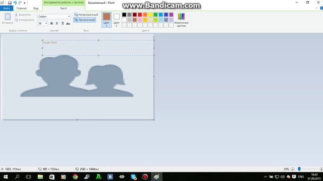Click the Save icon in quick access toolbar

[10, 3]
